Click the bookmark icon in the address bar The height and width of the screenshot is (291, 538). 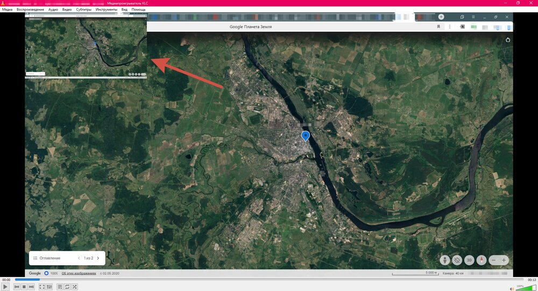pyautogui.click(x=438, y=27)
